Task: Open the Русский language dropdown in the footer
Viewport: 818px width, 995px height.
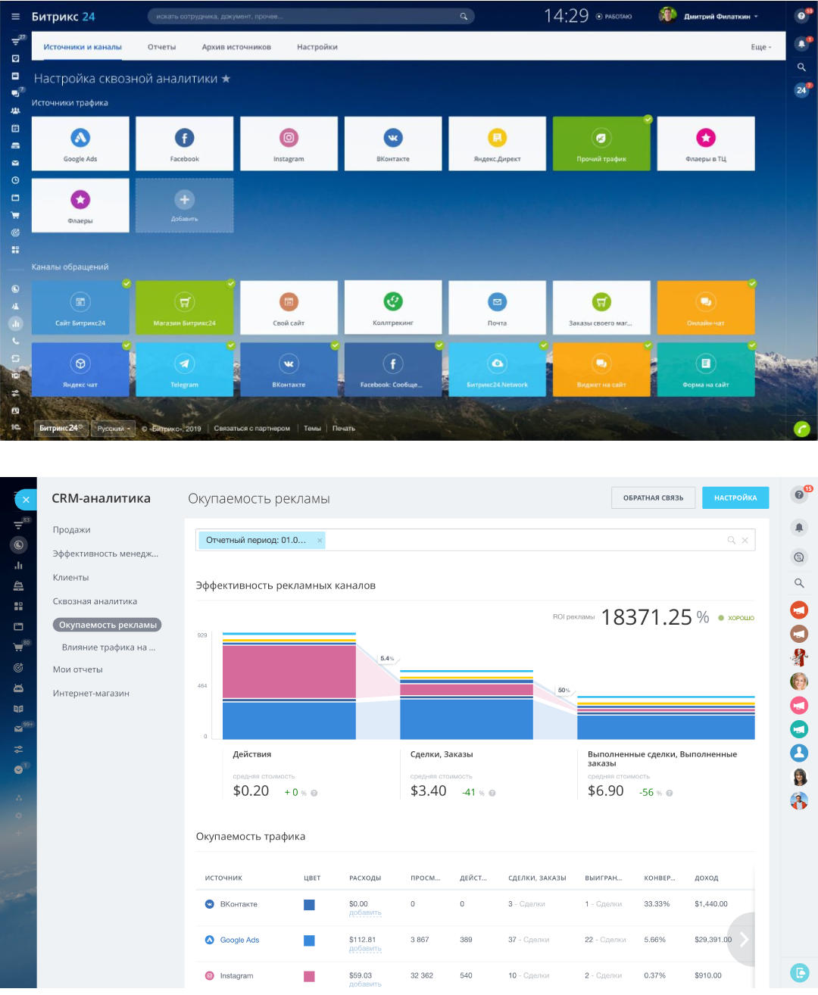Action: click(x=114, y=429)
